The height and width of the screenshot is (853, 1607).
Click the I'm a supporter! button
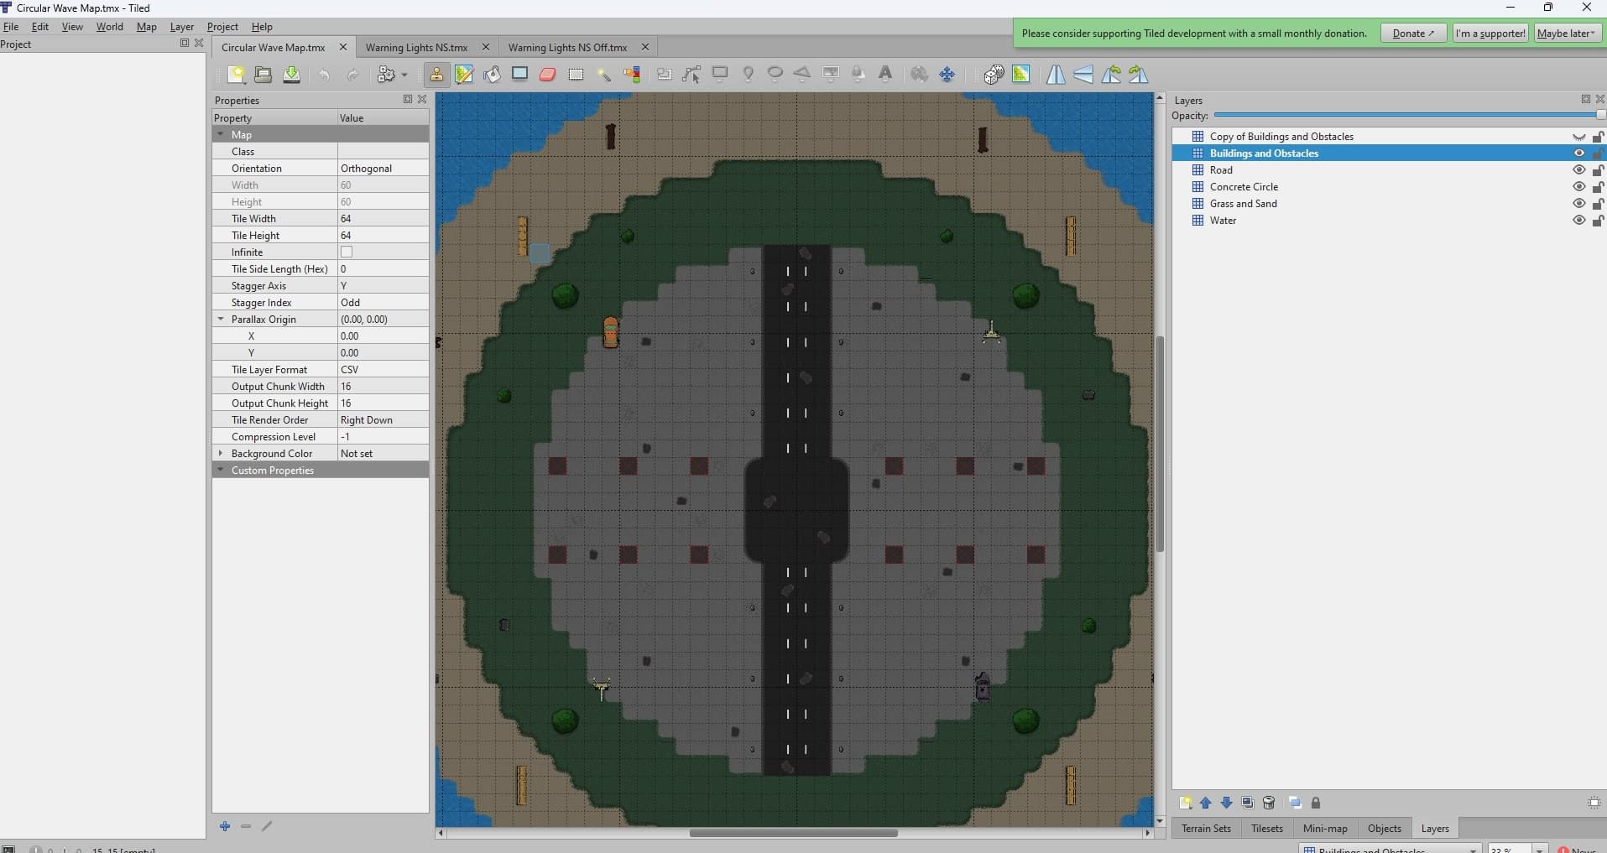1490,34
